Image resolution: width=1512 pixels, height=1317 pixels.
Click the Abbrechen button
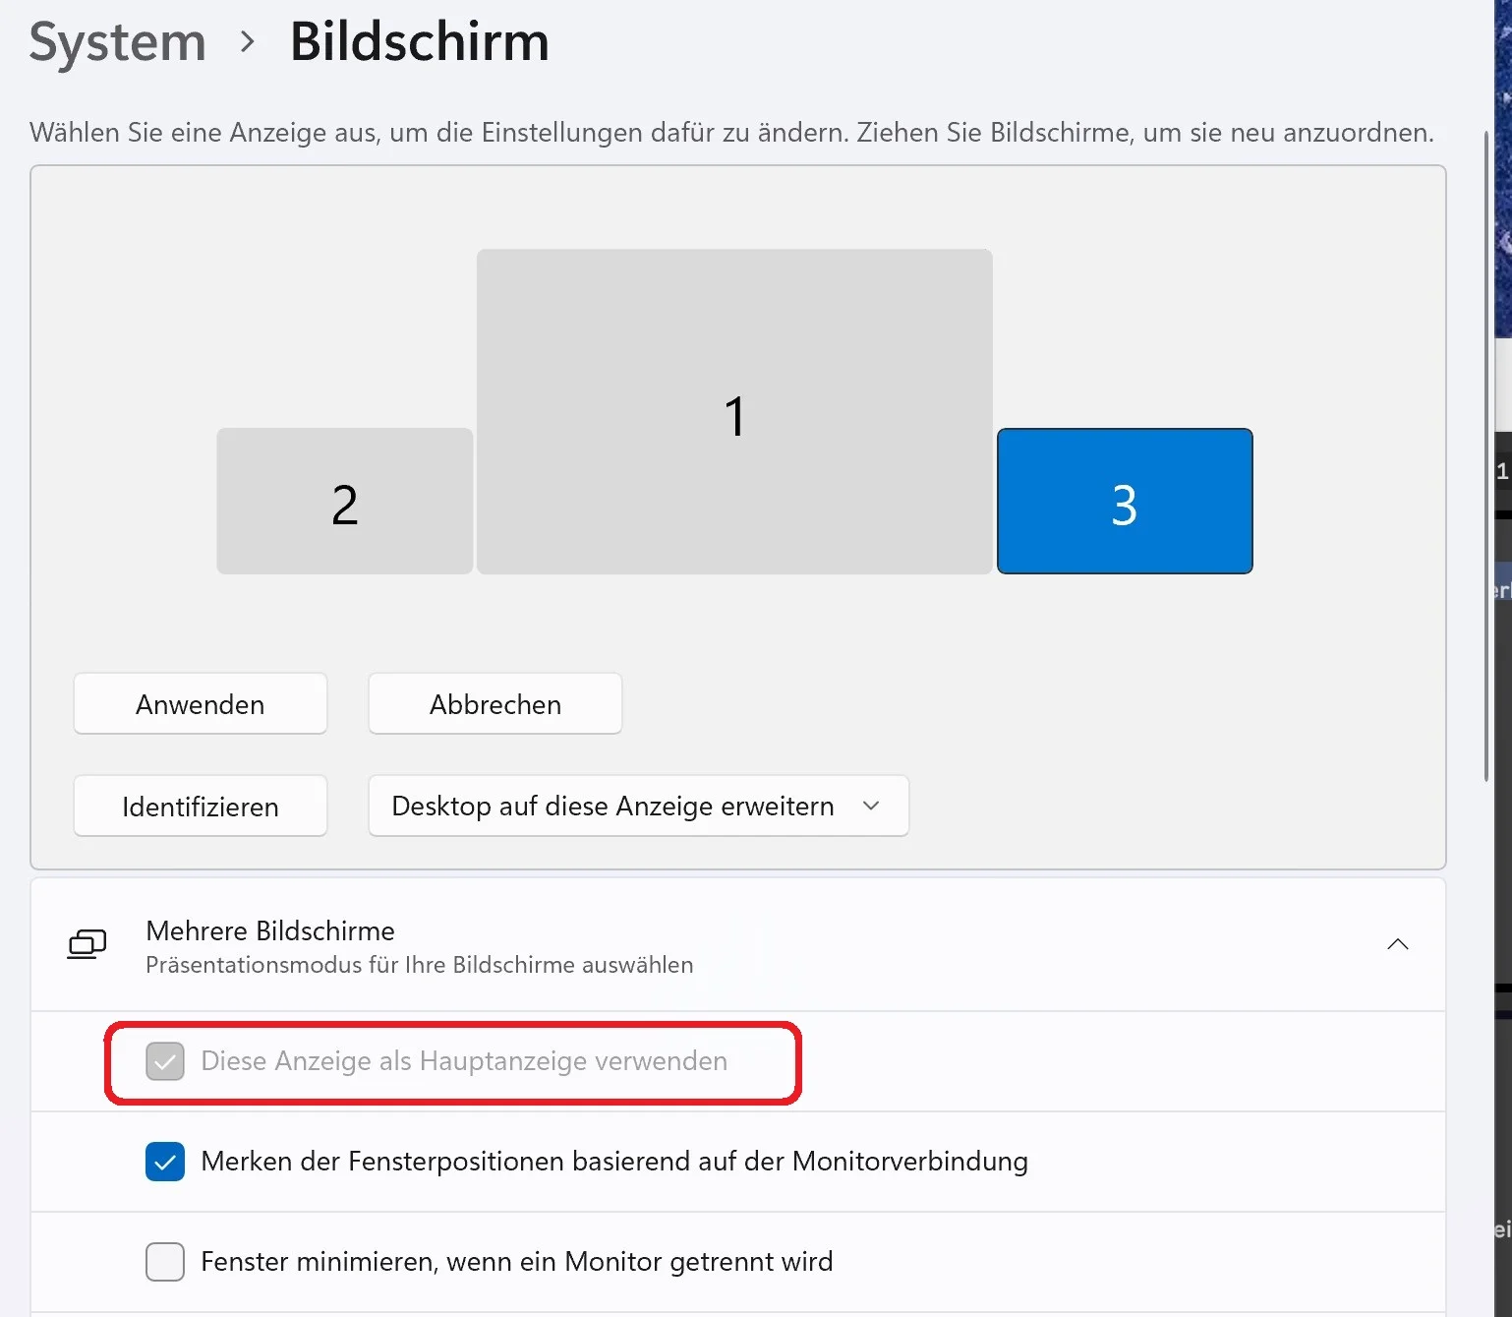tap(495, 704)
